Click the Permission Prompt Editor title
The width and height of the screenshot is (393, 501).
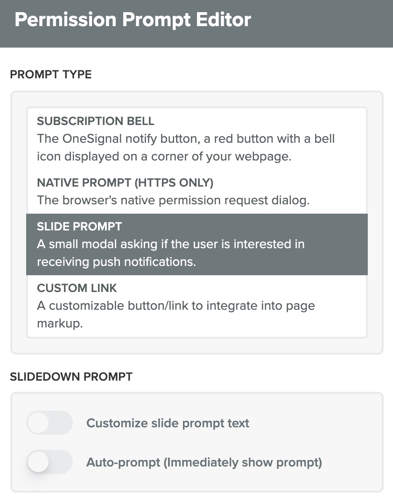pyautogui.click(x=133, y=20)
